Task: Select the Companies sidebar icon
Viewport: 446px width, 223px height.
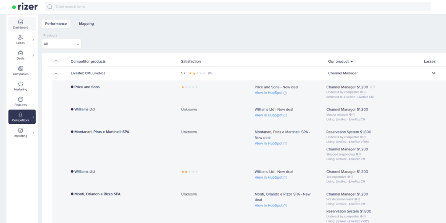Action: click(20, 69)
